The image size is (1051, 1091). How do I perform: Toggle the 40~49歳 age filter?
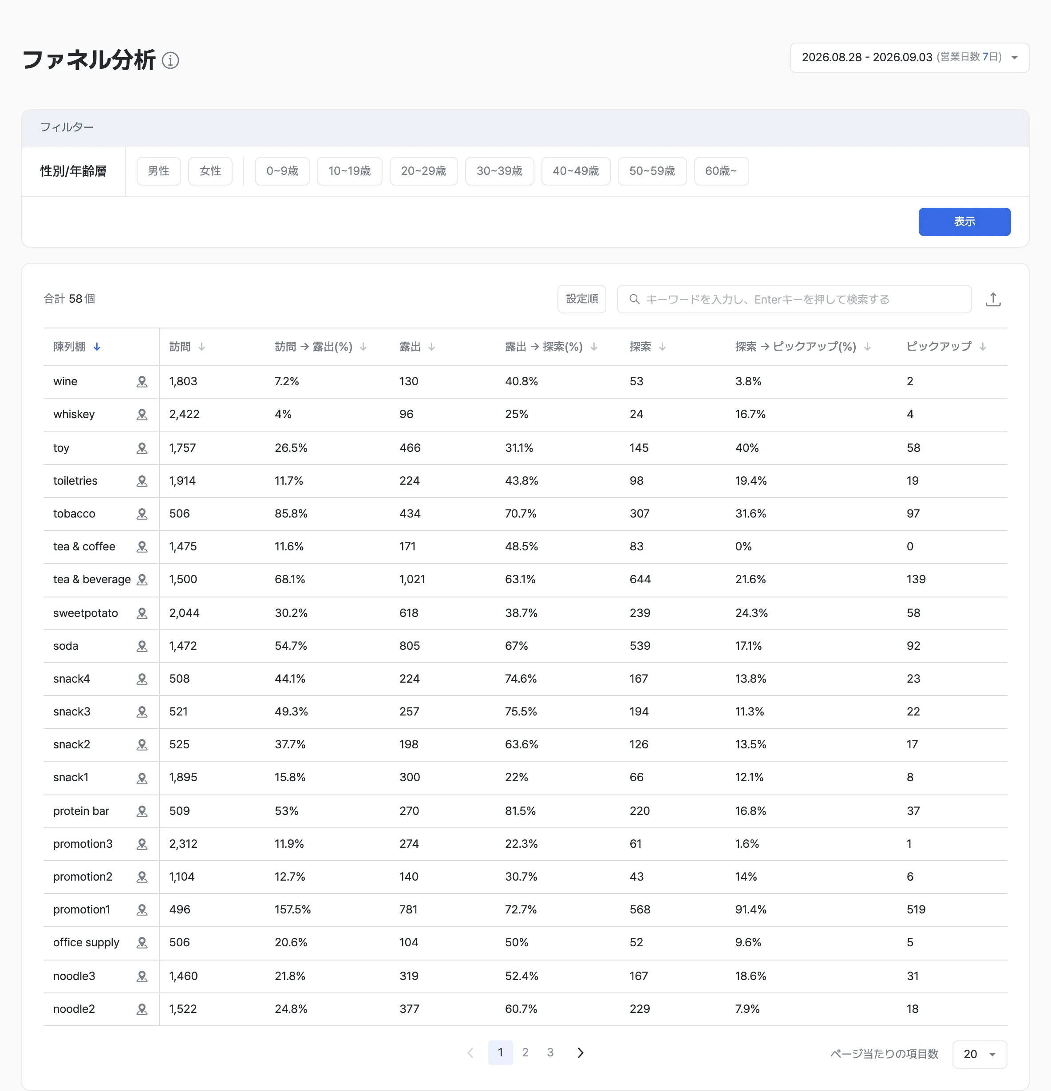(x=576, y=171)
